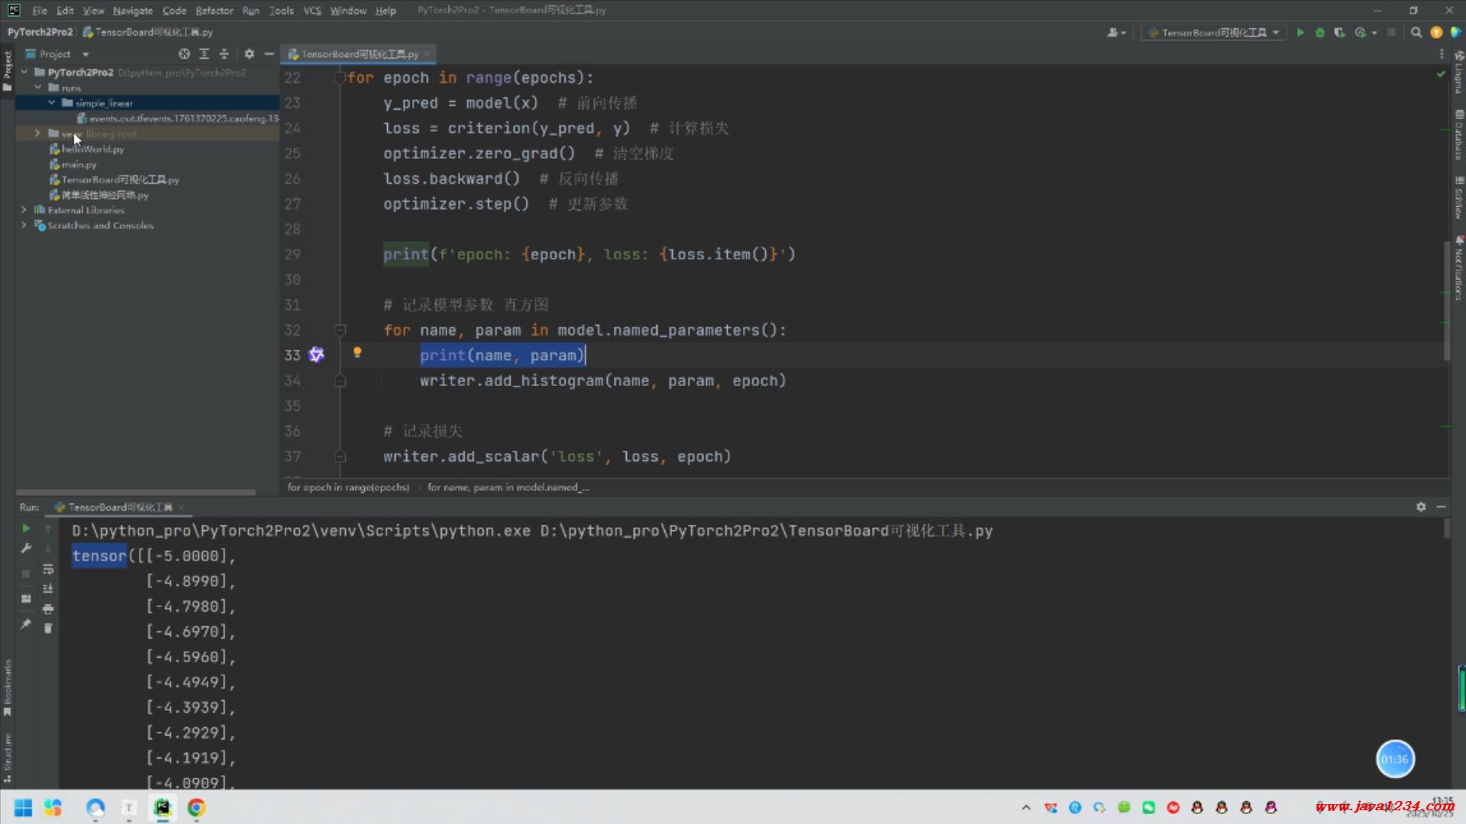Click the PyTorch2Pro2 breadcrumb in navigation bar
Image resolution: width=1466 pixels, height=824 pixels.
40,32
